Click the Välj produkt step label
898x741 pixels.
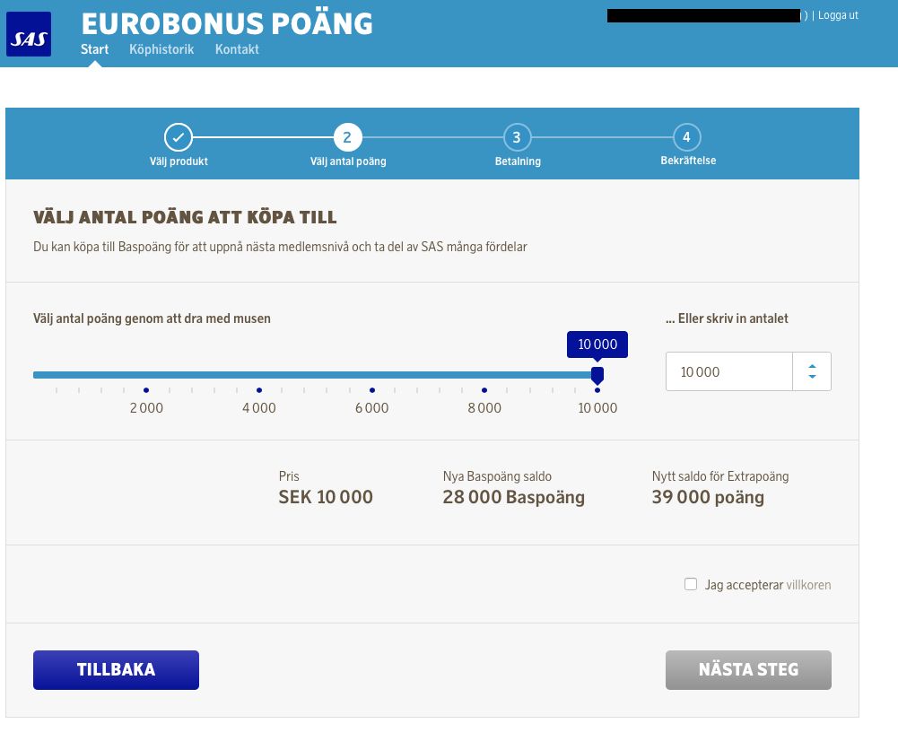click(x=179, y=161)
